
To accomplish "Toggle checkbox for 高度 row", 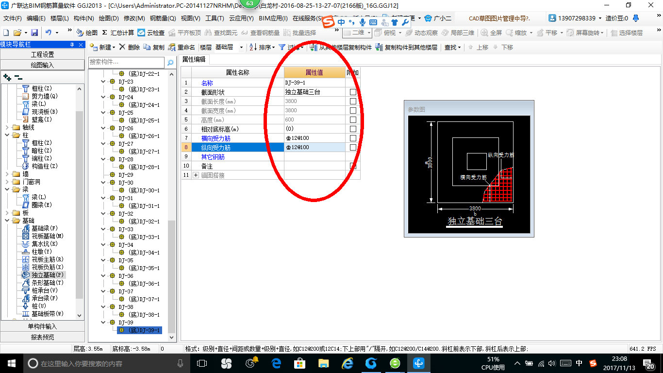I will pos(353,120).
